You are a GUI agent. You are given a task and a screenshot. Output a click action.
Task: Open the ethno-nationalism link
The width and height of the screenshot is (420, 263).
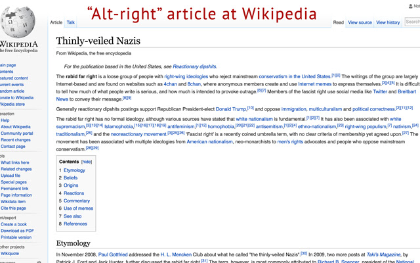317,126
